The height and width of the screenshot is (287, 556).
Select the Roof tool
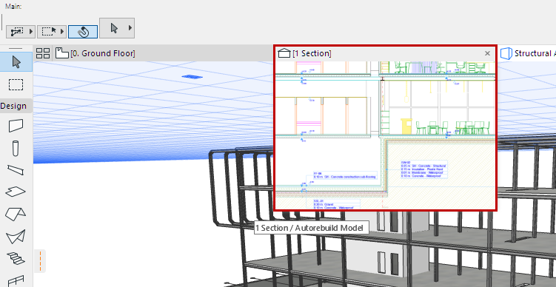click(16, 214)
